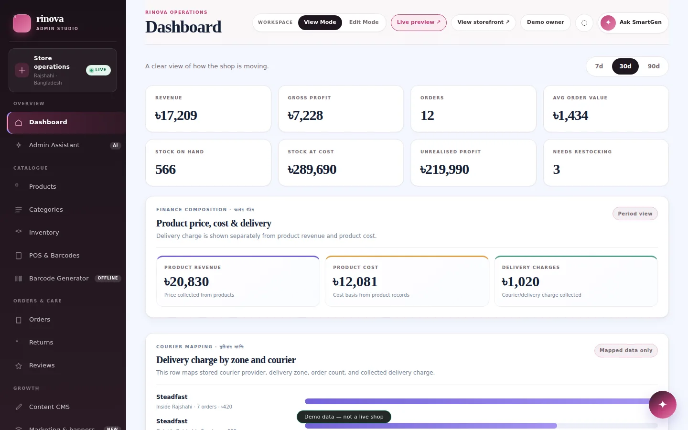The width and height of the screenshot is (688, 430).
Task: Click the Unrealised Profit ৳219,990 value
Action: coord(444,170)
